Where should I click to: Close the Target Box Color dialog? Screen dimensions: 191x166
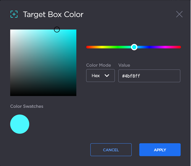(179, 14)
